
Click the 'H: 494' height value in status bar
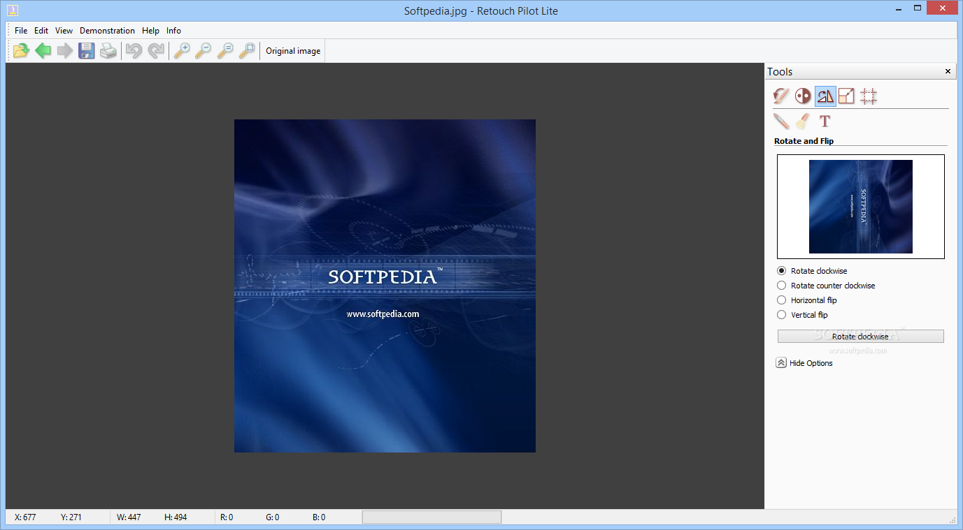click(176, 517)
